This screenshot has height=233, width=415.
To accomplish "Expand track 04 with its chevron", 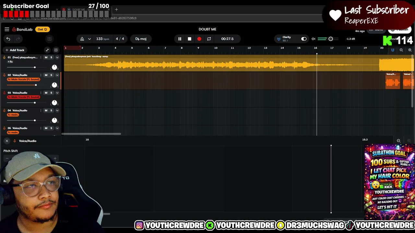I will [57, 111].
